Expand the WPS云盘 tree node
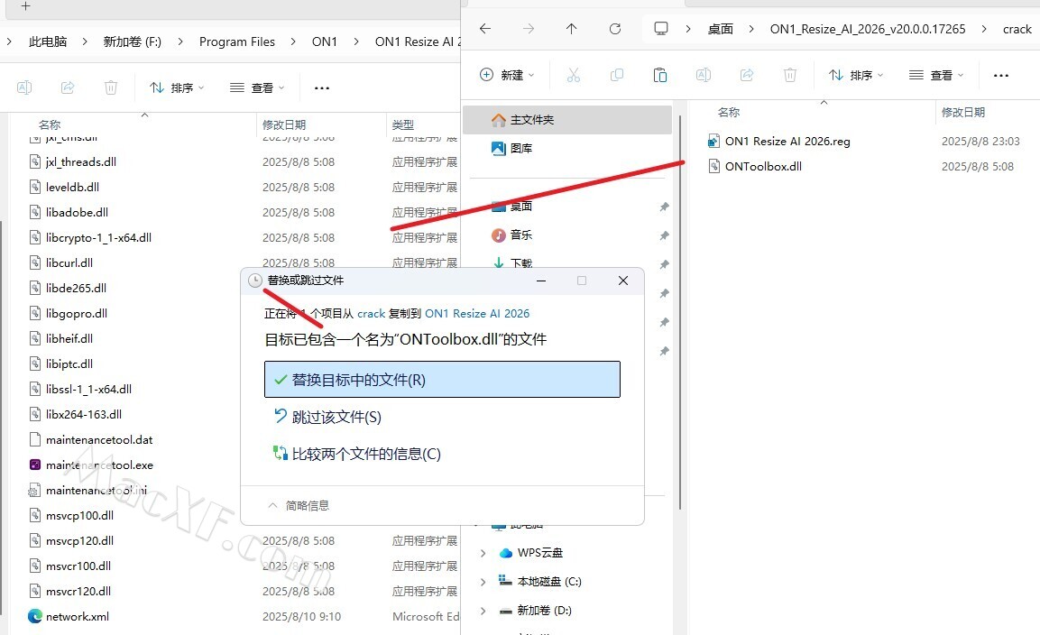The width and height of the screenshot is (1040, 635). [483, 553]
